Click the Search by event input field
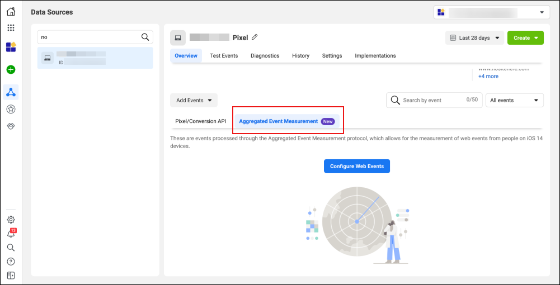The height and width of the screenshot is (285, 560). pyautogui.click(x=434, y=100)
